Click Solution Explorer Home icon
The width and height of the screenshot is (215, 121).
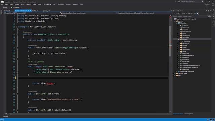(179, 13)
